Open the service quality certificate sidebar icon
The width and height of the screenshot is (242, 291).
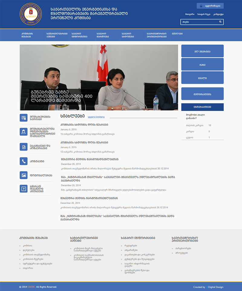pos(24,117)
